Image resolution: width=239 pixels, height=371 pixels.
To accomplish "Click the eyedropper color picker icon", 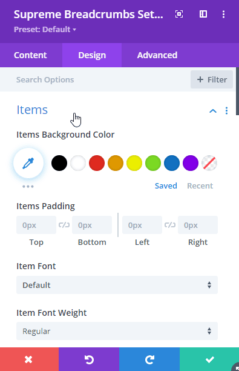I will [28, 163].
